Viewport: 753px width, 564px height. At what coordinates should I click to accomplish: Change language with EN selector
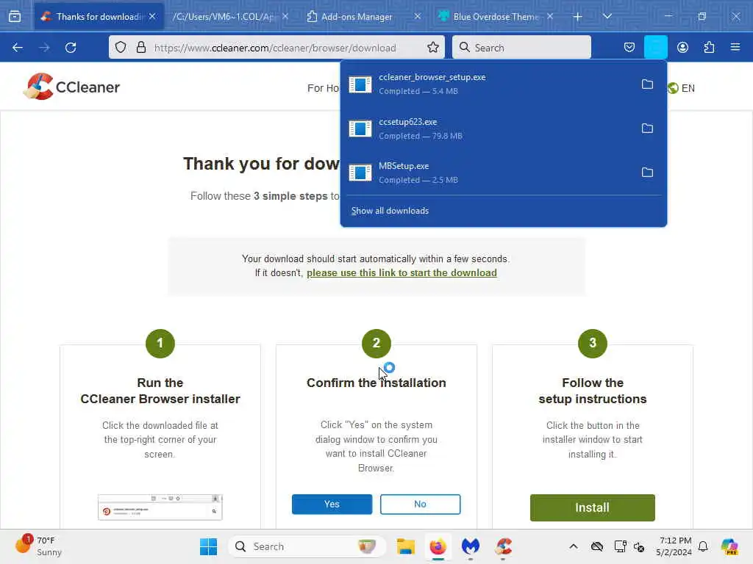coord(681,88)
